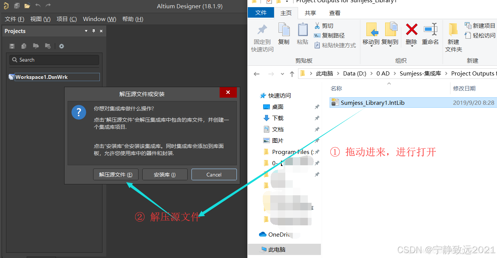Expand breadcrumb chevron after 此电脑
Screen dimensions: 497x258
click(338, 74)
